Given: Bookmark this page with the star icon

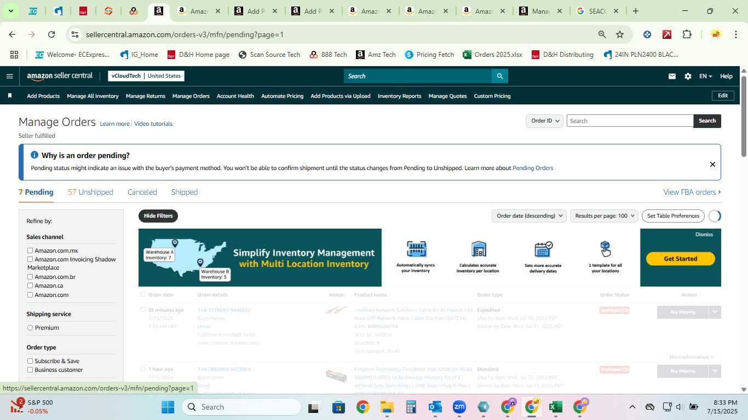Looking at the screenshot, I should [x=620, y=34].
